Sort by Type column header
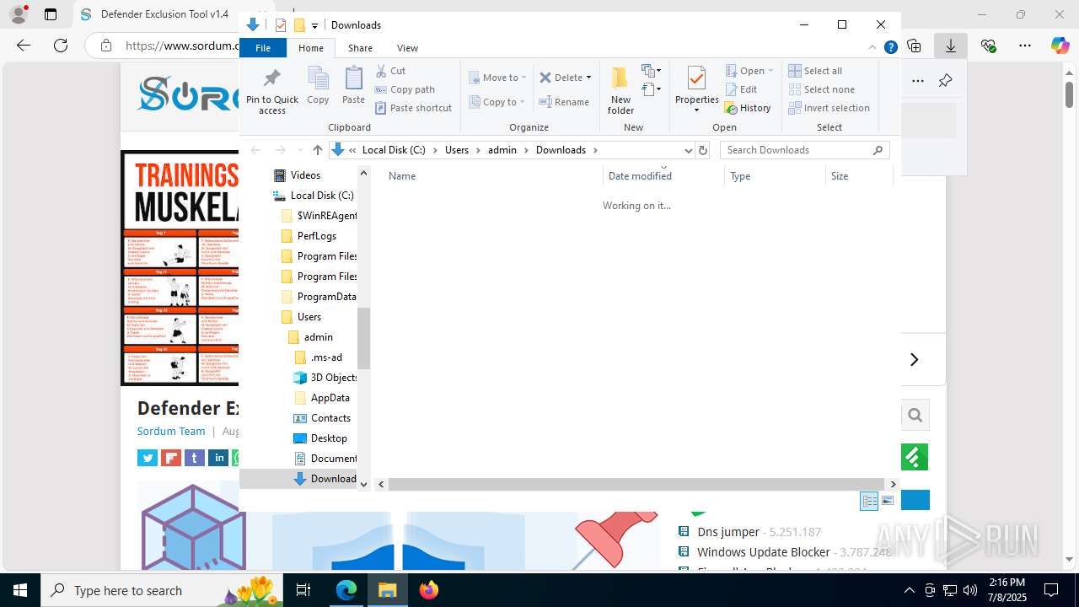This screenshot has width=1079, height=607. coord(775,176)
